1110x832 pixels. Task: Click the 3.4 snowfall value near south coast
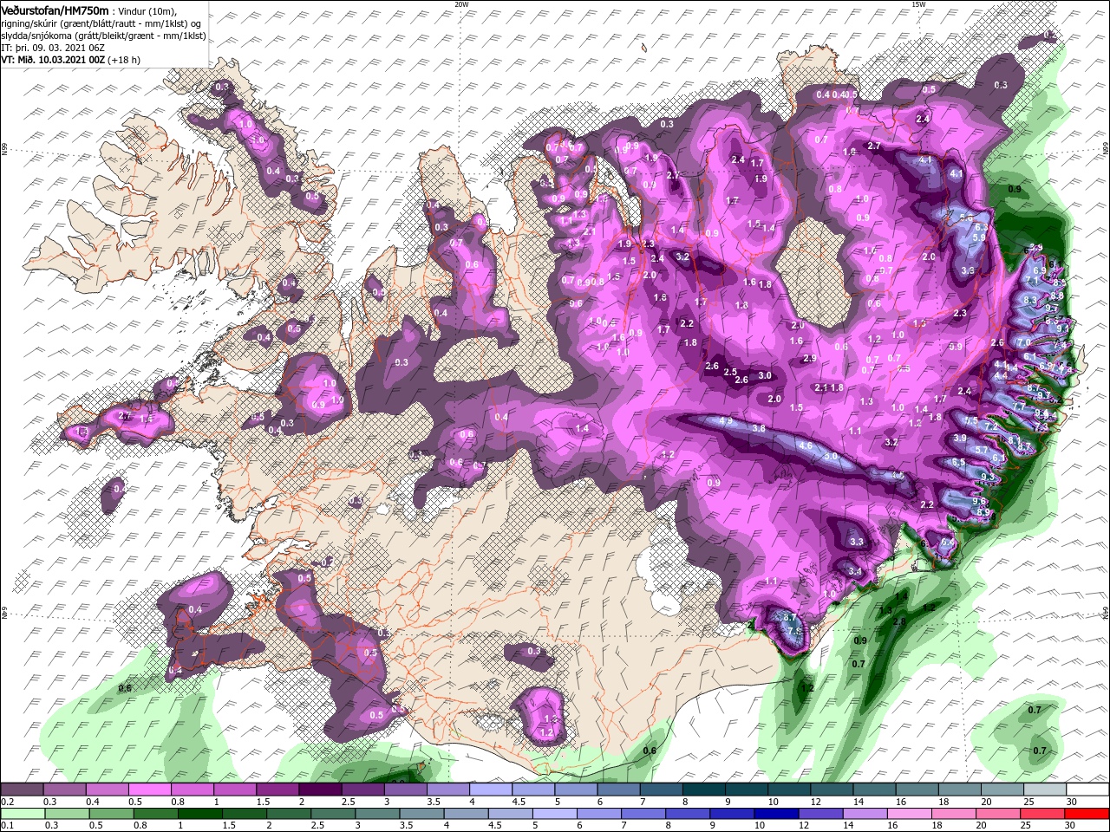(854, 571)
